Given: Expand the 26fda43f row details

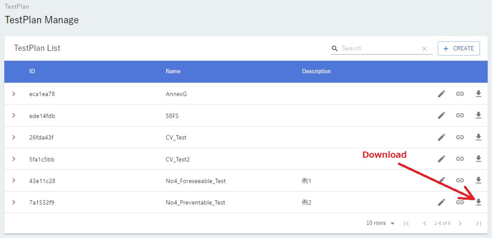Looking at the screenshot, I should coord(14,137).
